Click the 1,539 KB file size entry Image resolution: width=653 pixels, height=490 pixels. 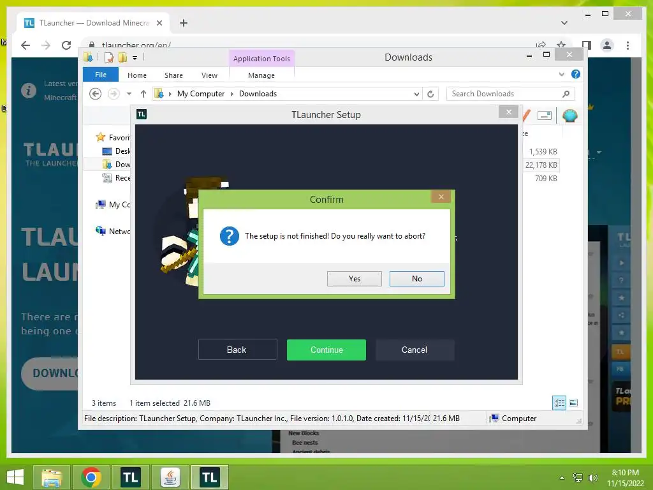pos(543,152)
